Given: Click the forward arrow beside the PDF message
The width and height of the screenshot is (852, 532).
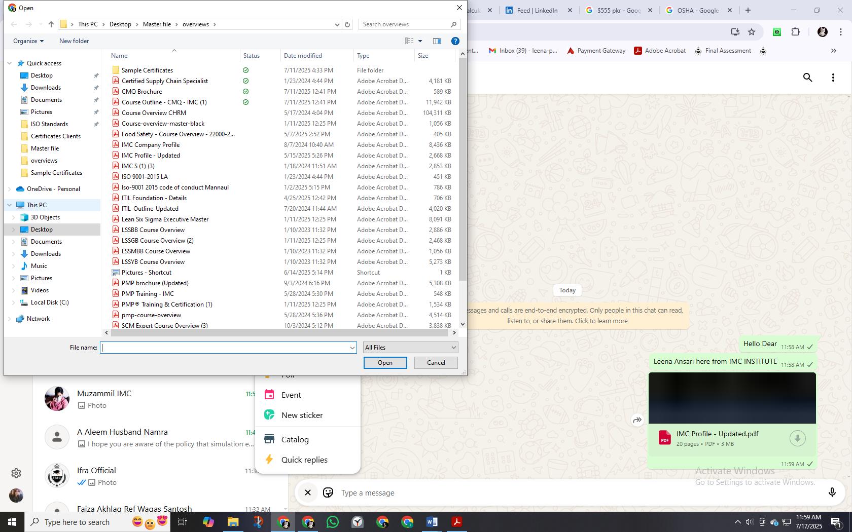Looking at the screenshot, I should tap(637, 420).
